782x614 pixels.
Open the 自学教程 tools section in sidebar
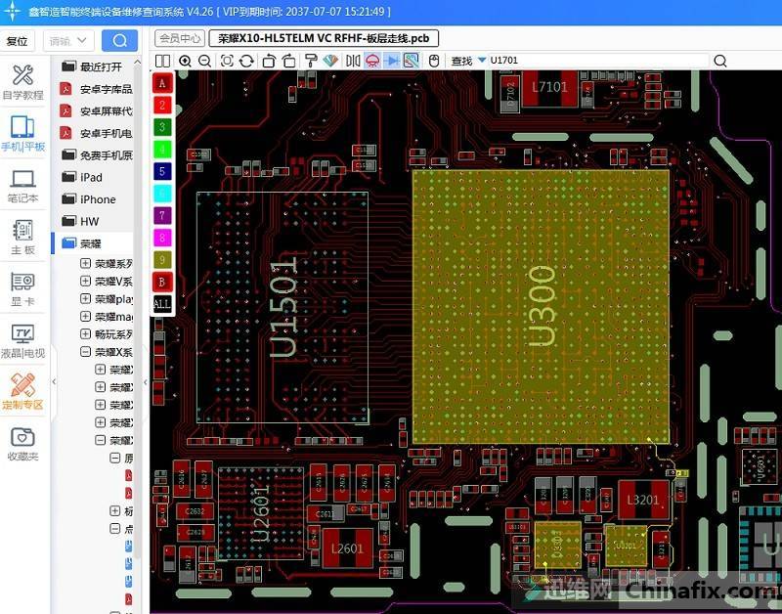tap(22, 82)
